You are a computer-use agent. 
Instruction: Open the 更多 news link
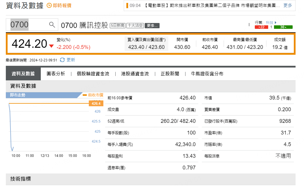[x=287, y=6]
